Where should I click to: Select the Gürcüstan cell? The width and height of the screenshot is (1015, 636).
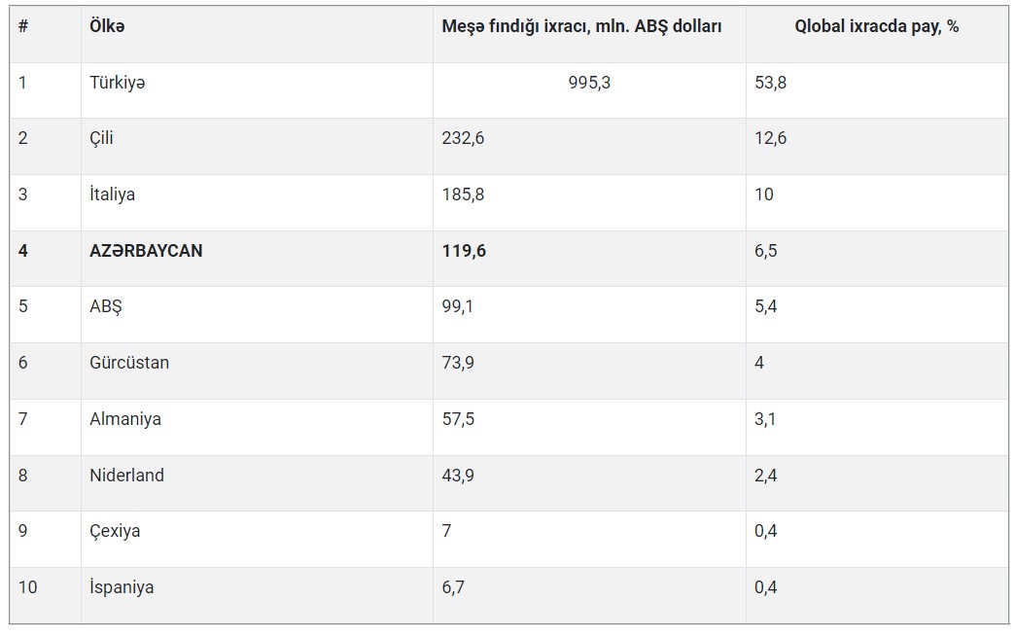129,363
